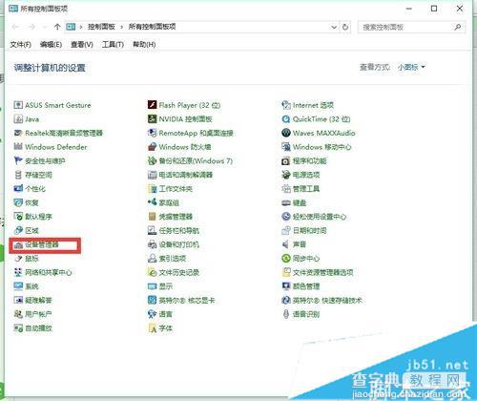The height and width of the screenshot is (401, 477).
Task: Open 备份和还原(Windows 7) icon
Action: 153,160
